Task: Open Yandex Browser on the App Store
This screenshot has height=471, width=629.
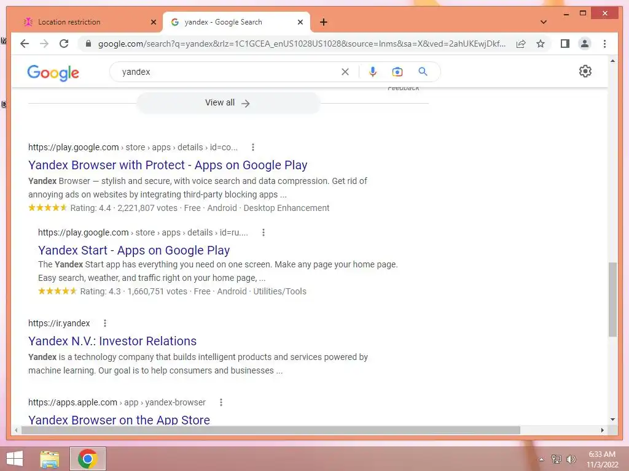Action: coord(119,419)
